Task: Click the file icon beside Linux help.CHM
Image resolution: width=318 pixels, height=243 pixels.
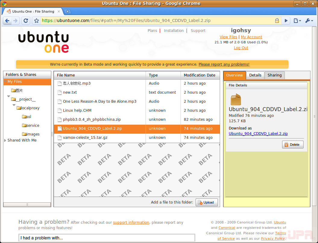Action: coord(59,111)
